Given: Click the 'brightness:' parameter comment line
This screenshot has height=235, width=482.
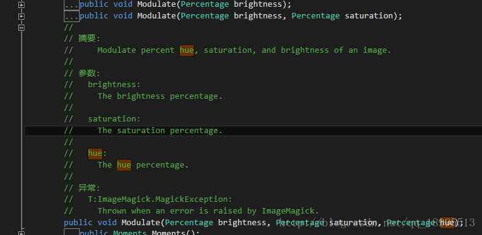Looking at the screenshot, I should coord(114,85).
